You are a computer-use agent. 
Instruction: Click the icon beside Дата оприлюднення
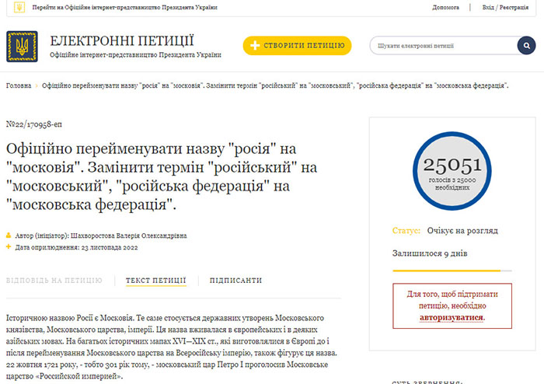9,247
